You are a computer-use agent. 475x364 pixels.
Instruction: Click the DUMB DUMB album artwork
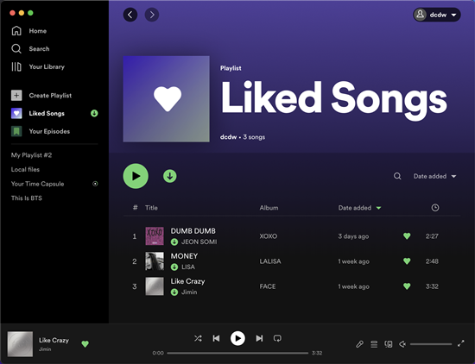[155, 236]
